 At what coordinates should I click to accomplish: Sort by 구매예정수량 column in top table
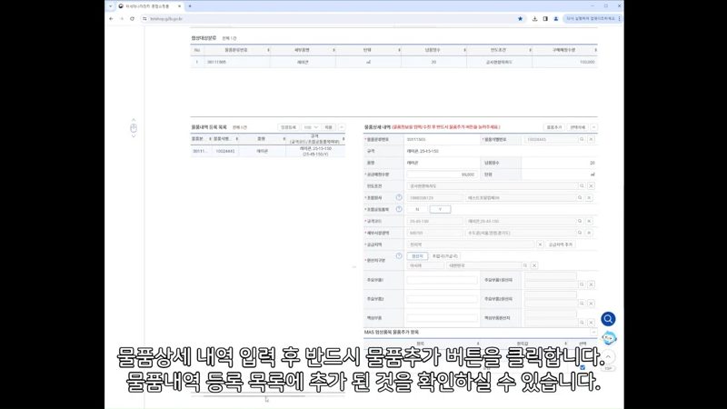pos(595,50)
